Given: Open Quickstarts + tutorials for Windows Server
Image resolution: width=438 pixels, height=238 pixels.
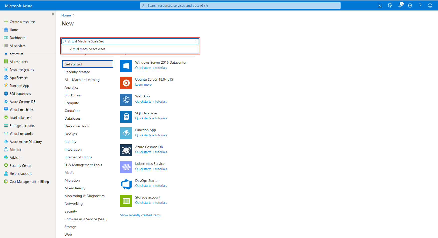Looking at the screenshot, I should point(151,68).
